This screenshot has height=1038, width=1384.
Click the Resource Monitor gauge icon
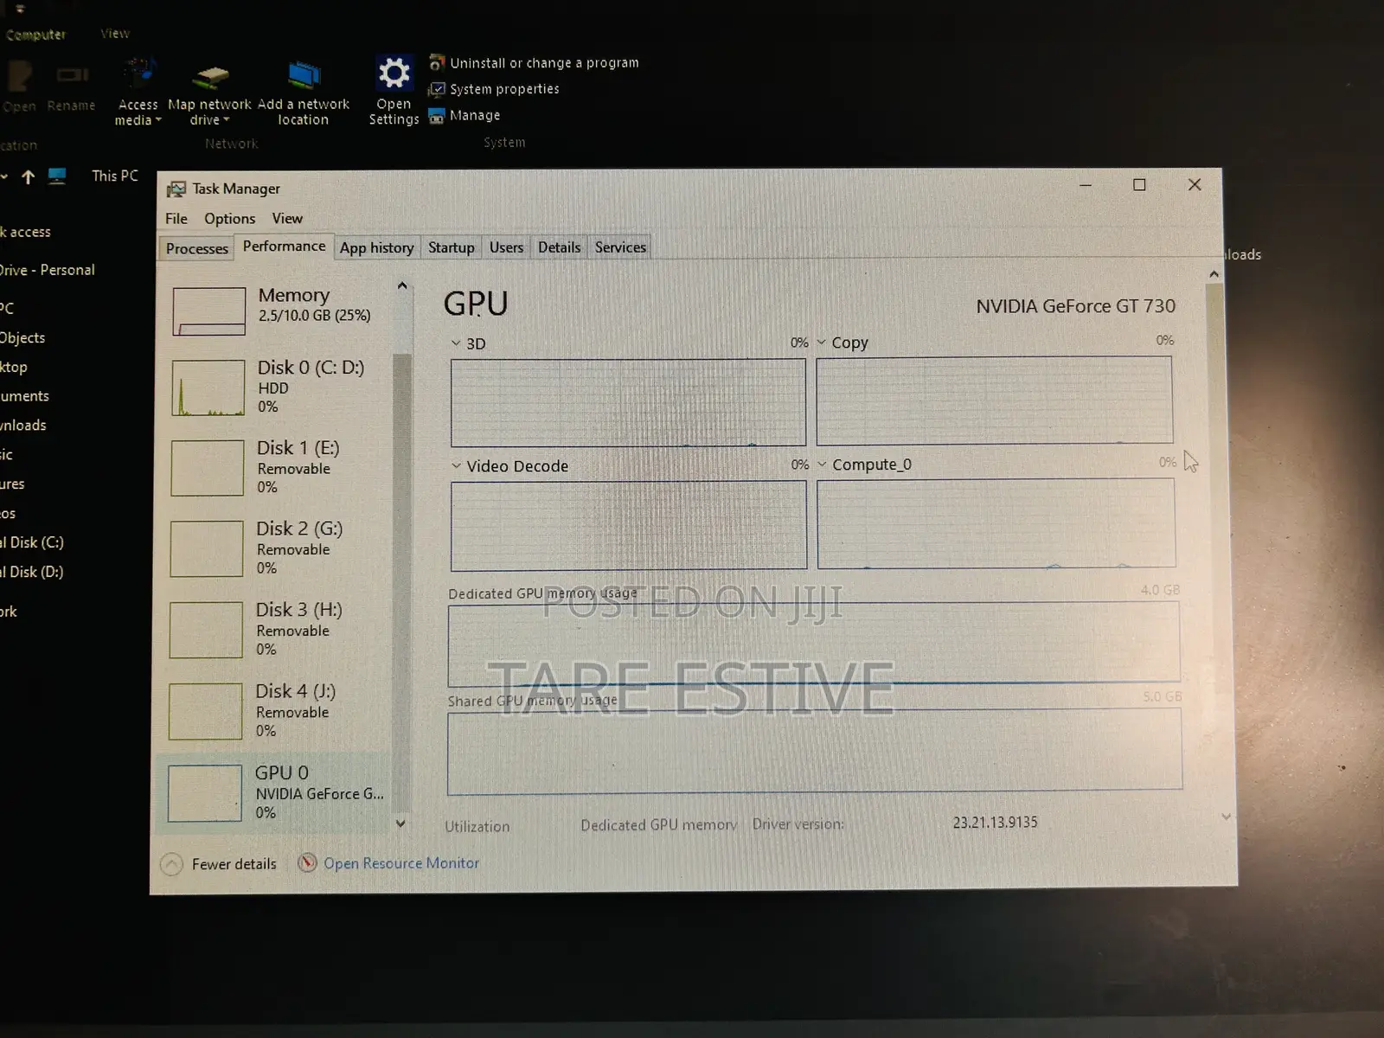click(307, 862)
